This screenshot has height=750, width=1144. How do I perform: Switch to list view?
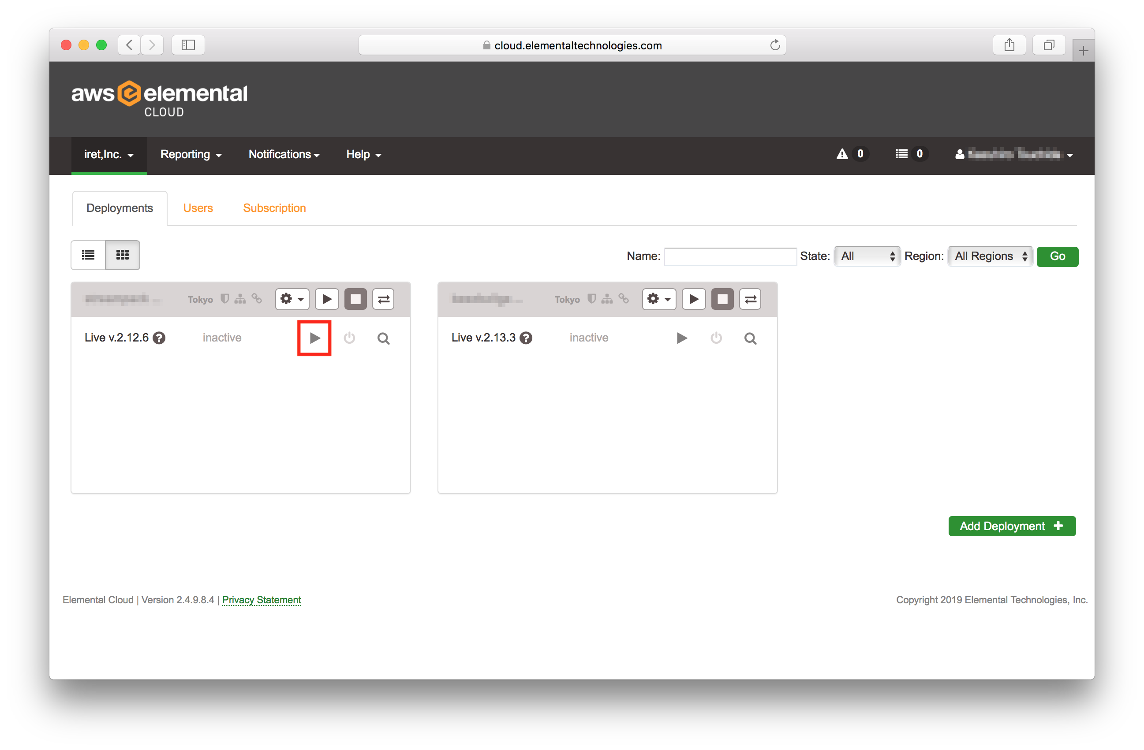(x=88, y=255)
